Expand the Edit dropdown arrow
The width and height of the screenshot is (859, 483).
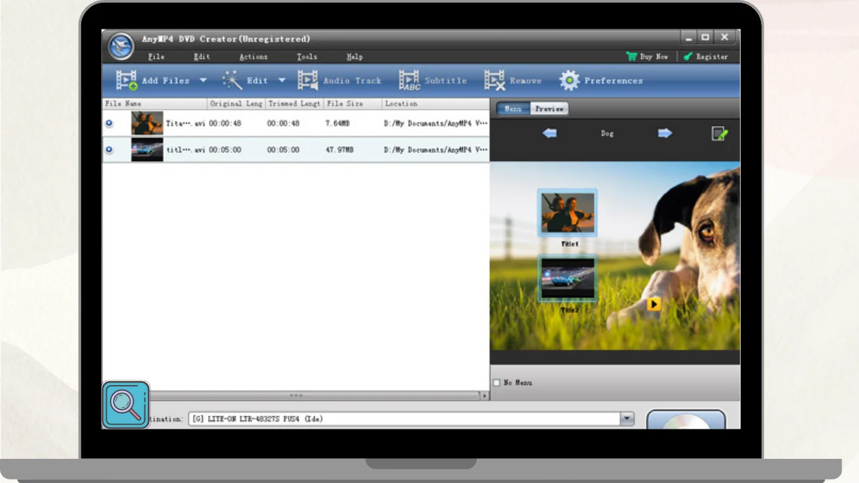[282, 80]
